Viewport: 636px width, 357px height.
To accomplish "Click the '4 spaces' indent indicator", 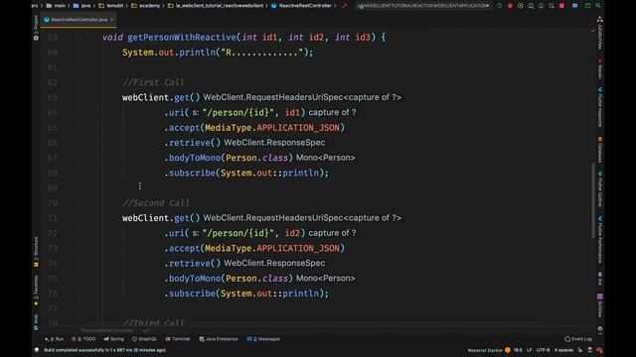I will point(563,350).
